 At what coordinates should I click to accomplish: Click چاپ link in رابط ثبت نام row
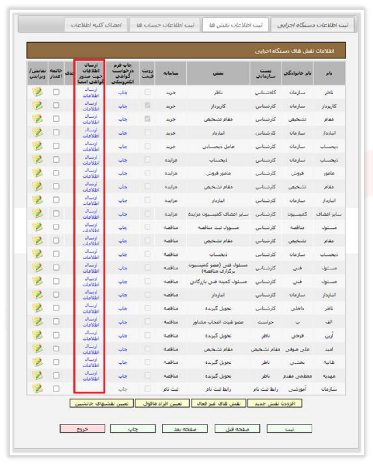point(123,389)
